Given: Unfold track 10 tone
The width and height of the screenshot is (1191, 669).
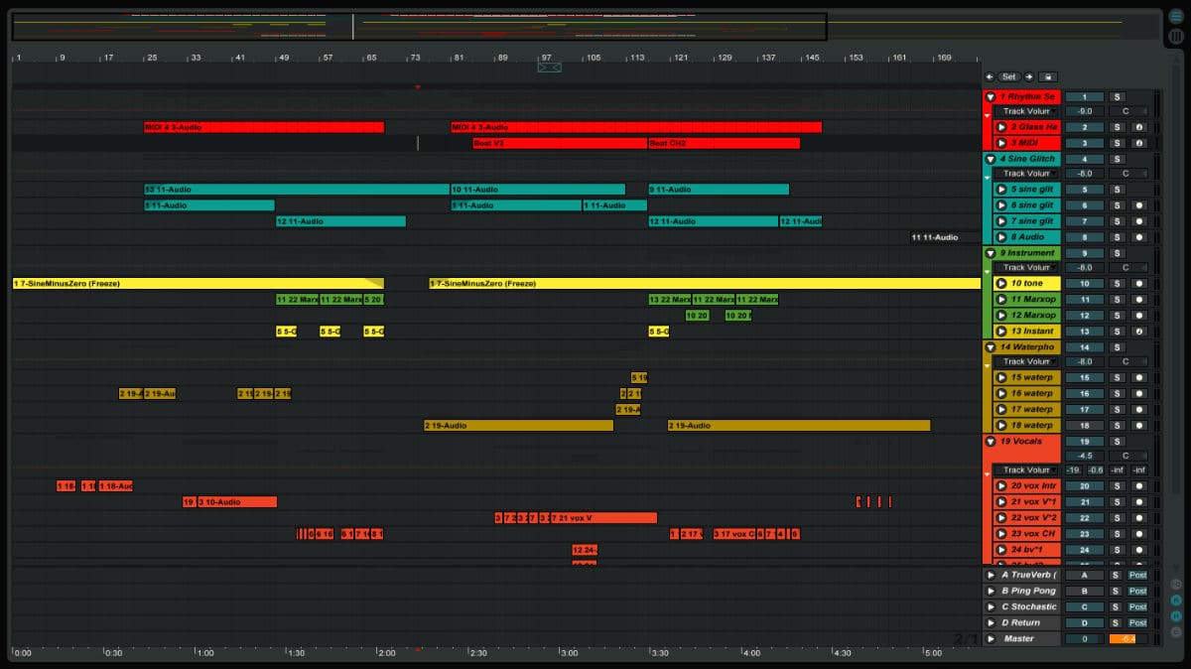Looking at the screenshot, I should coord(1001,284).
